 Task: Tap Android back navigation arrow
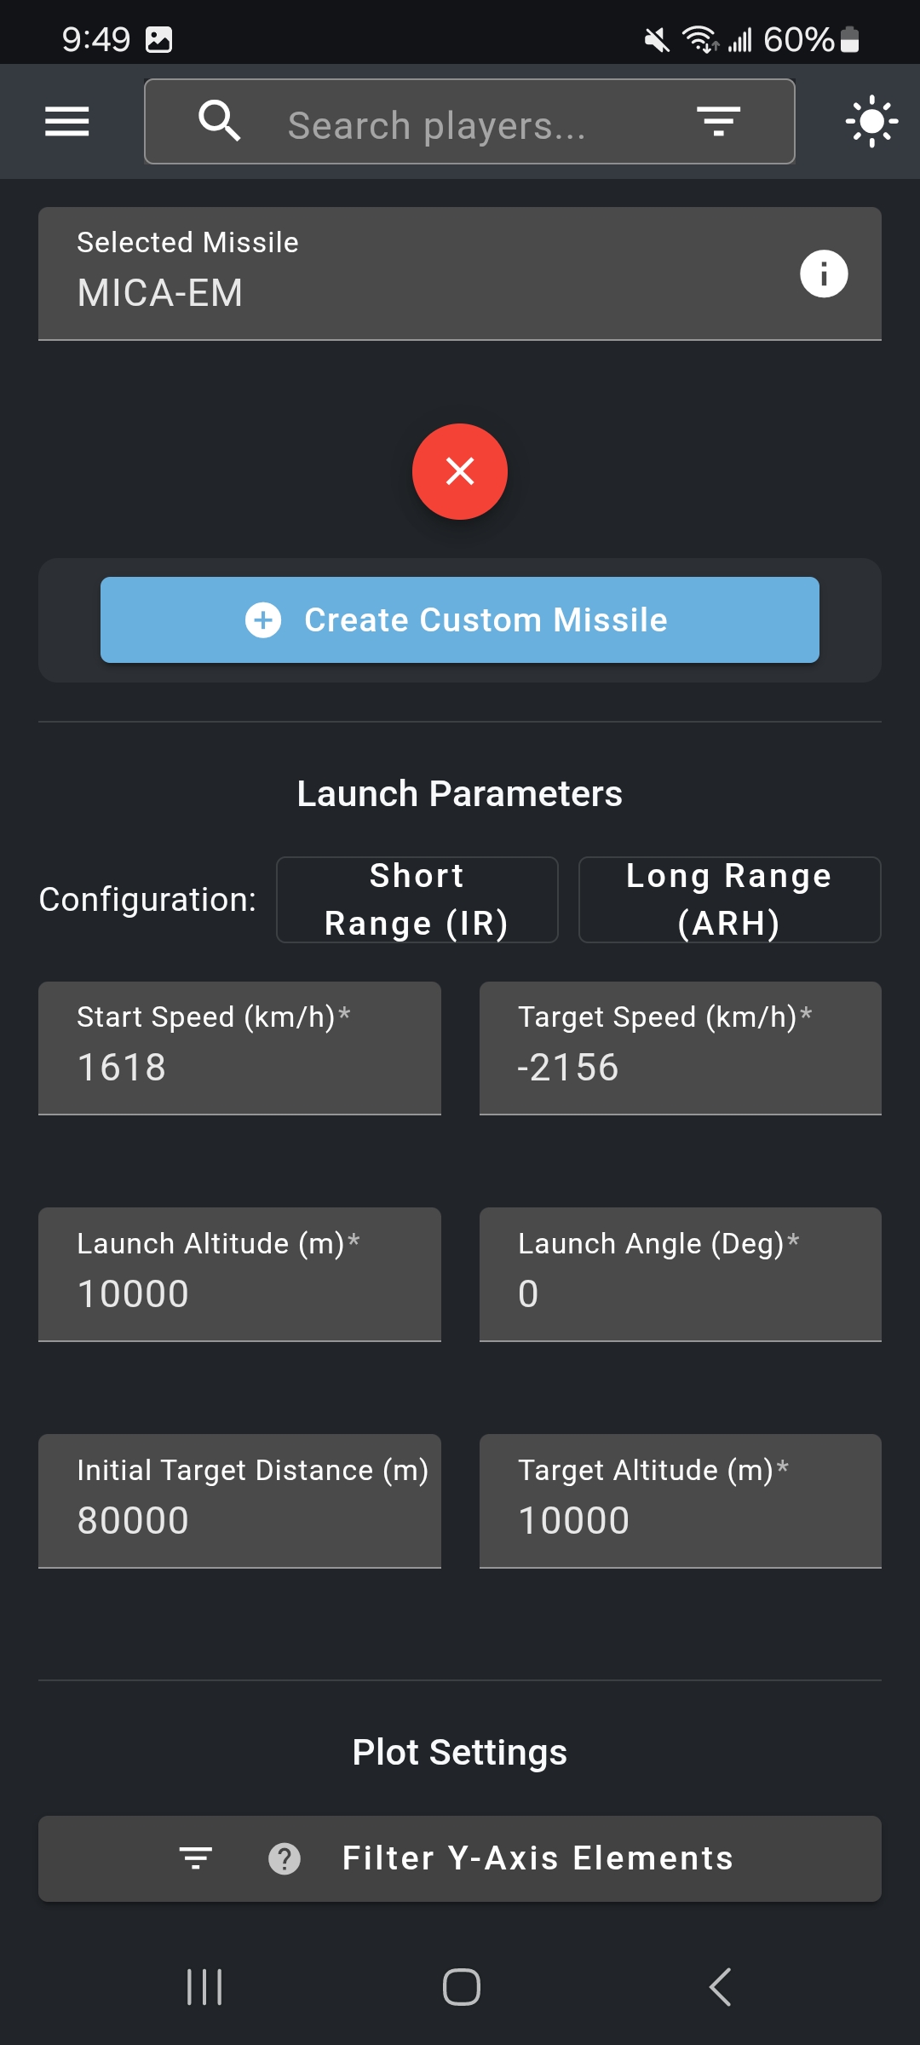(720, 1987)
